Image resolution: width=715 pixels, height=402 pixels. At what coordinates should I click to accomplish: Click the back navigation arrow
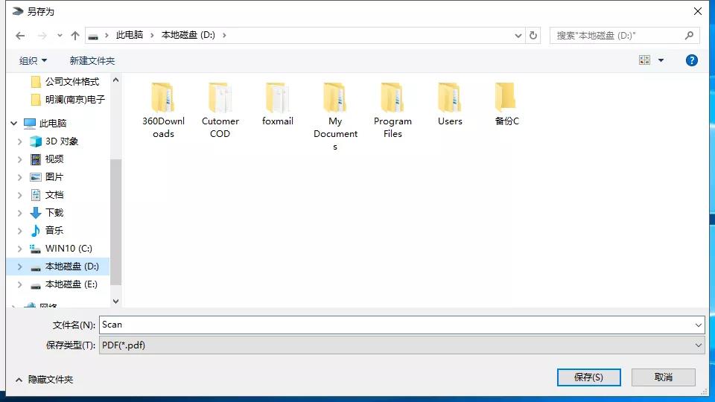20,35
